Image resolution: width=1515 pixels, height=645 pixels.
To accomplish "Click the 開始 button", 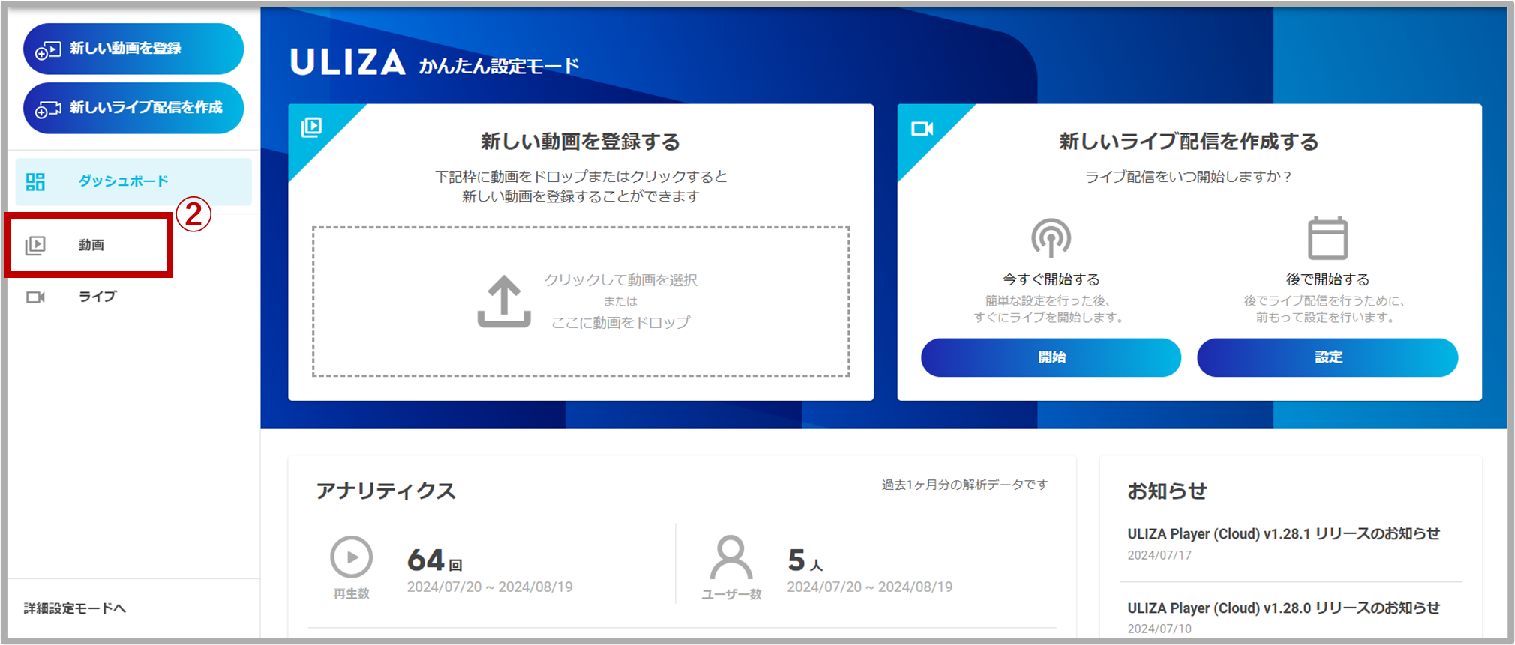I will [1051, 357].
